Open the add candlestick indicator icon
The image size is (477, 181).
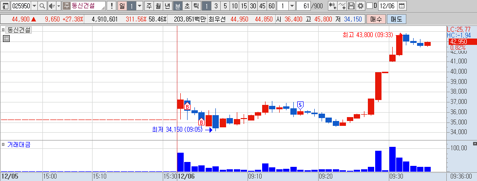point(333,6)
